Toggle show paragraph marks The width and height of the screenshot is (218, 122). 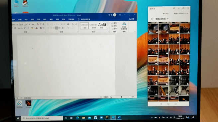(76, 24)
